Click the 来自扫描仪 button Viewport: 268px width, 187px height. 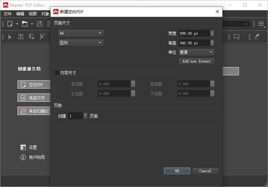click(34, 111)
